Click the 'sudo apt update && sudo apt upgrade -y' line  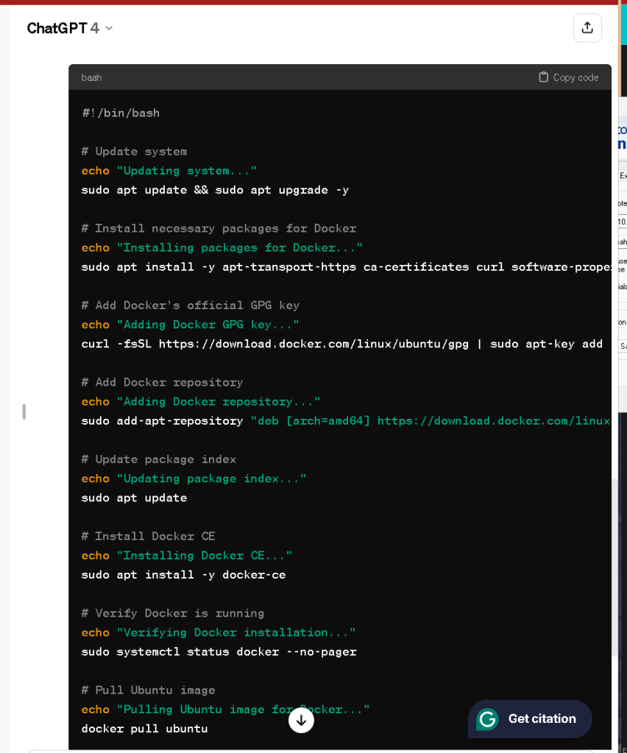pyautogui.click(x=215, y=190)
